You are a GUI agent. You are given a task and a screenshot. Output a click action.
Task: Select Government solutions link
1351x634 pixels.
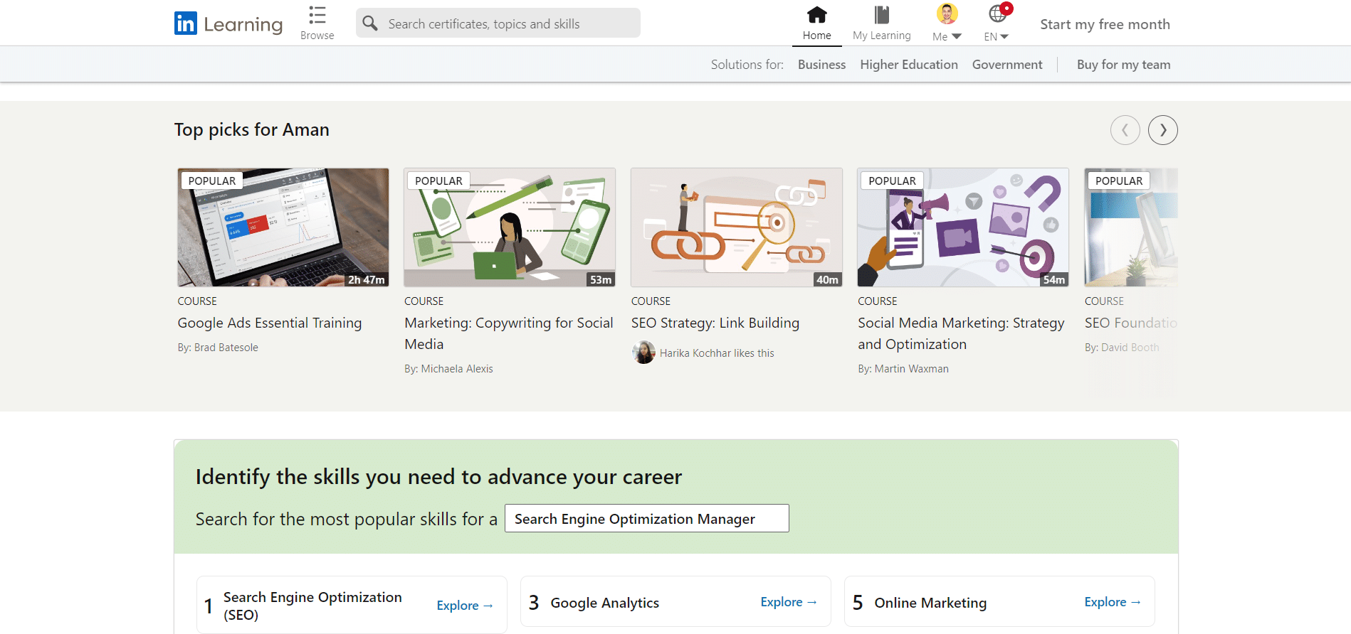coord(1007,65)
